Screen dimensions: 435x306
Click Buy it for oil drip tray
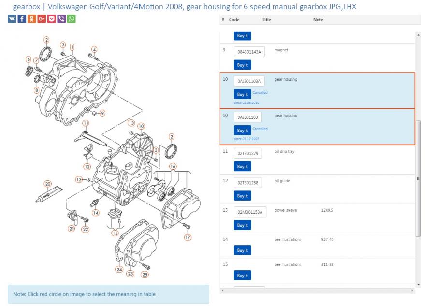pyautogui.click(x=242, y=167)
